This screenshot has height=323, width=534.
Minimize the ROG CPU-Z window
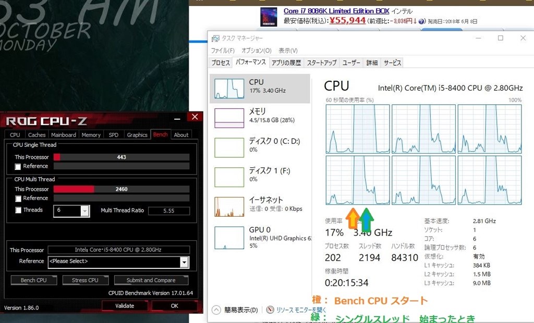click(177, 119)
